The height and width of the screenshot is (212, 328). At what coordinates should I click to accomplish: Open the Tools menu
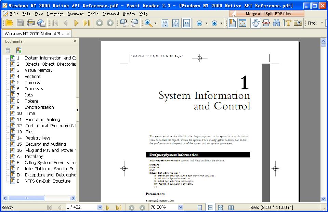[93, 14]
